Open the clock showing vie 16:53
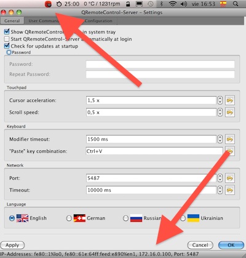This screenshot has height=258, width=246. pyautogui.click(x=204, y=4)
